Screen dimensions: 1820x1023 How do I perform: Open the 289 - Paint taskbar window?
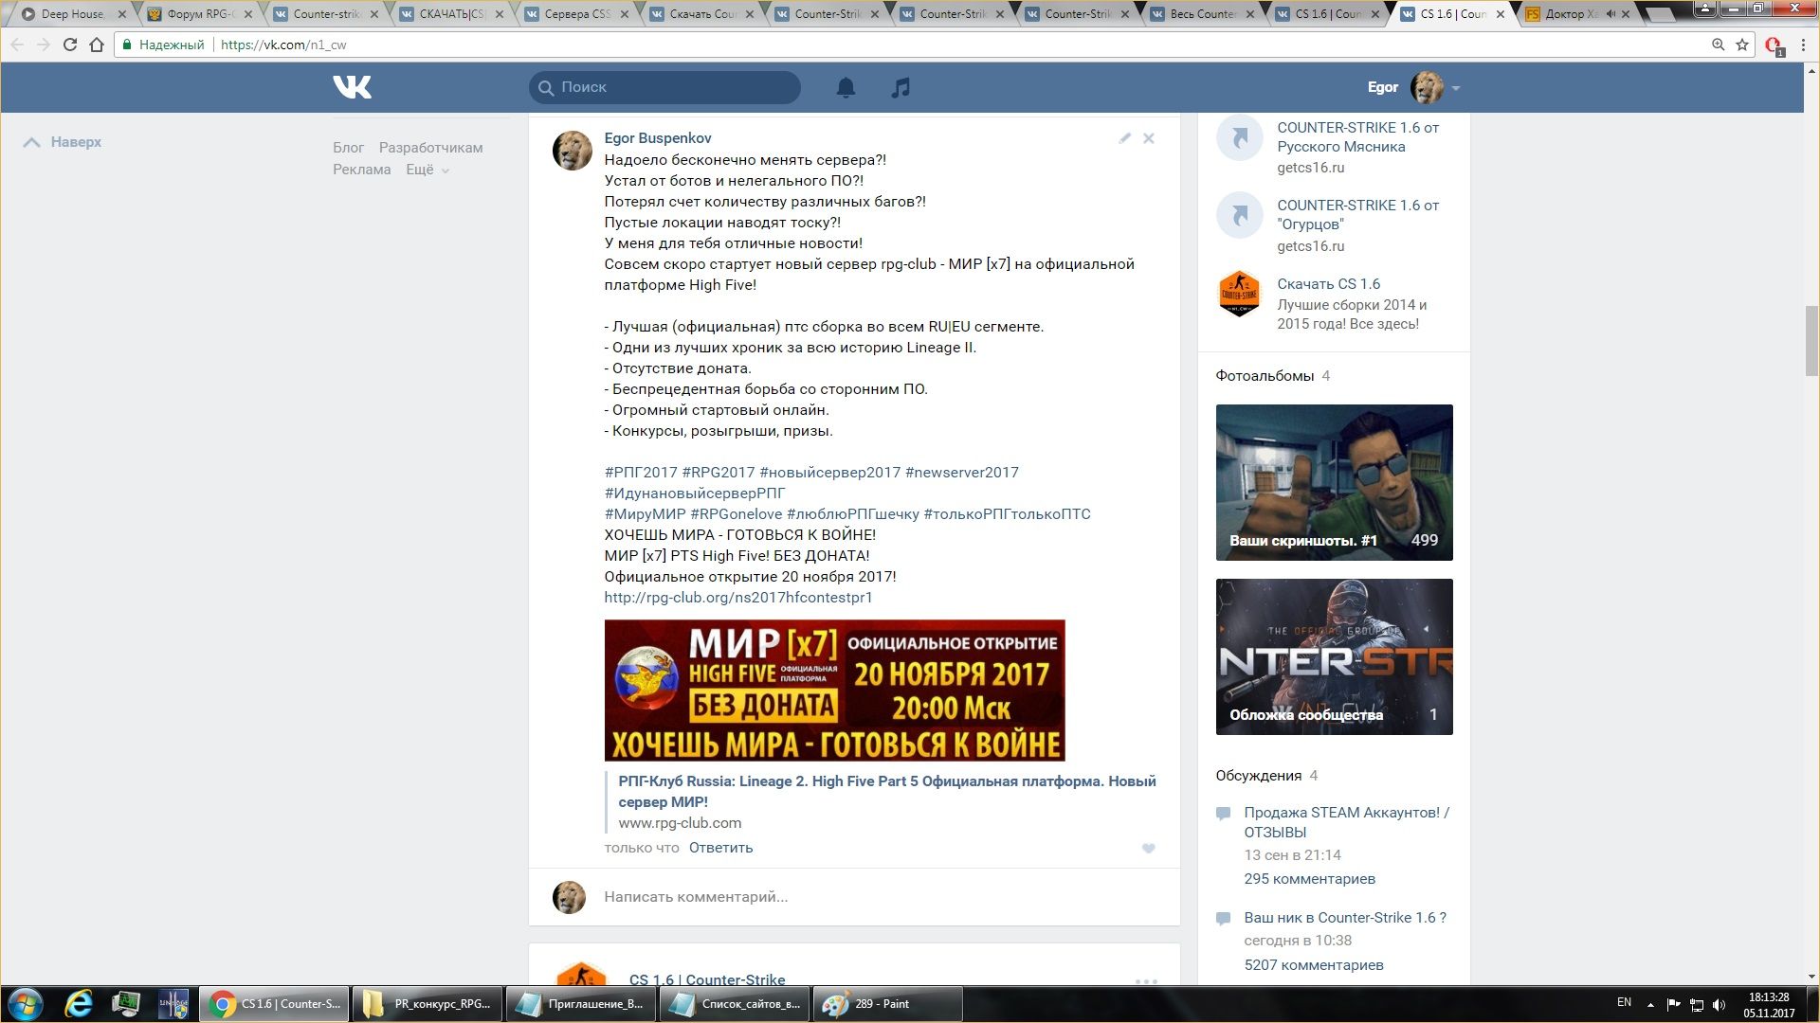[x=887, y=1004]
